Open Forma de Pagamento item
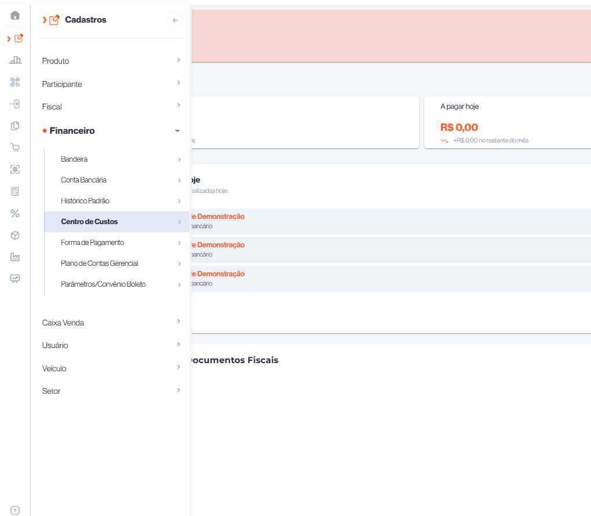Screen dimensions: 591x516 click(116, 243)
